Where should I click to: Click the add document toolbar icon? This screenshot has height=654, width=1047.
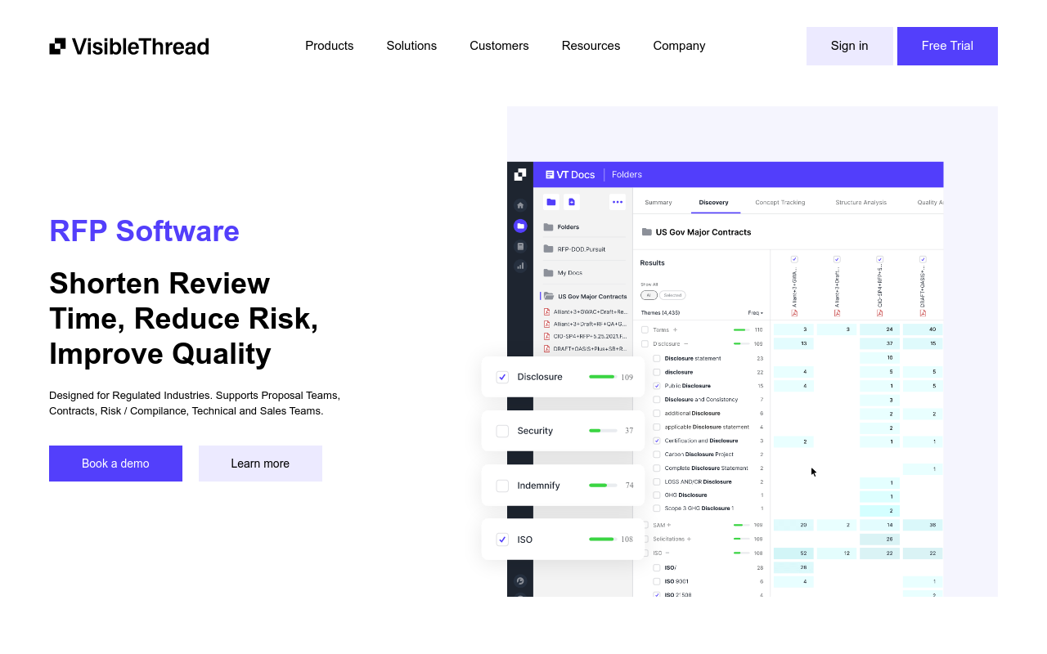tap(572, 202)
